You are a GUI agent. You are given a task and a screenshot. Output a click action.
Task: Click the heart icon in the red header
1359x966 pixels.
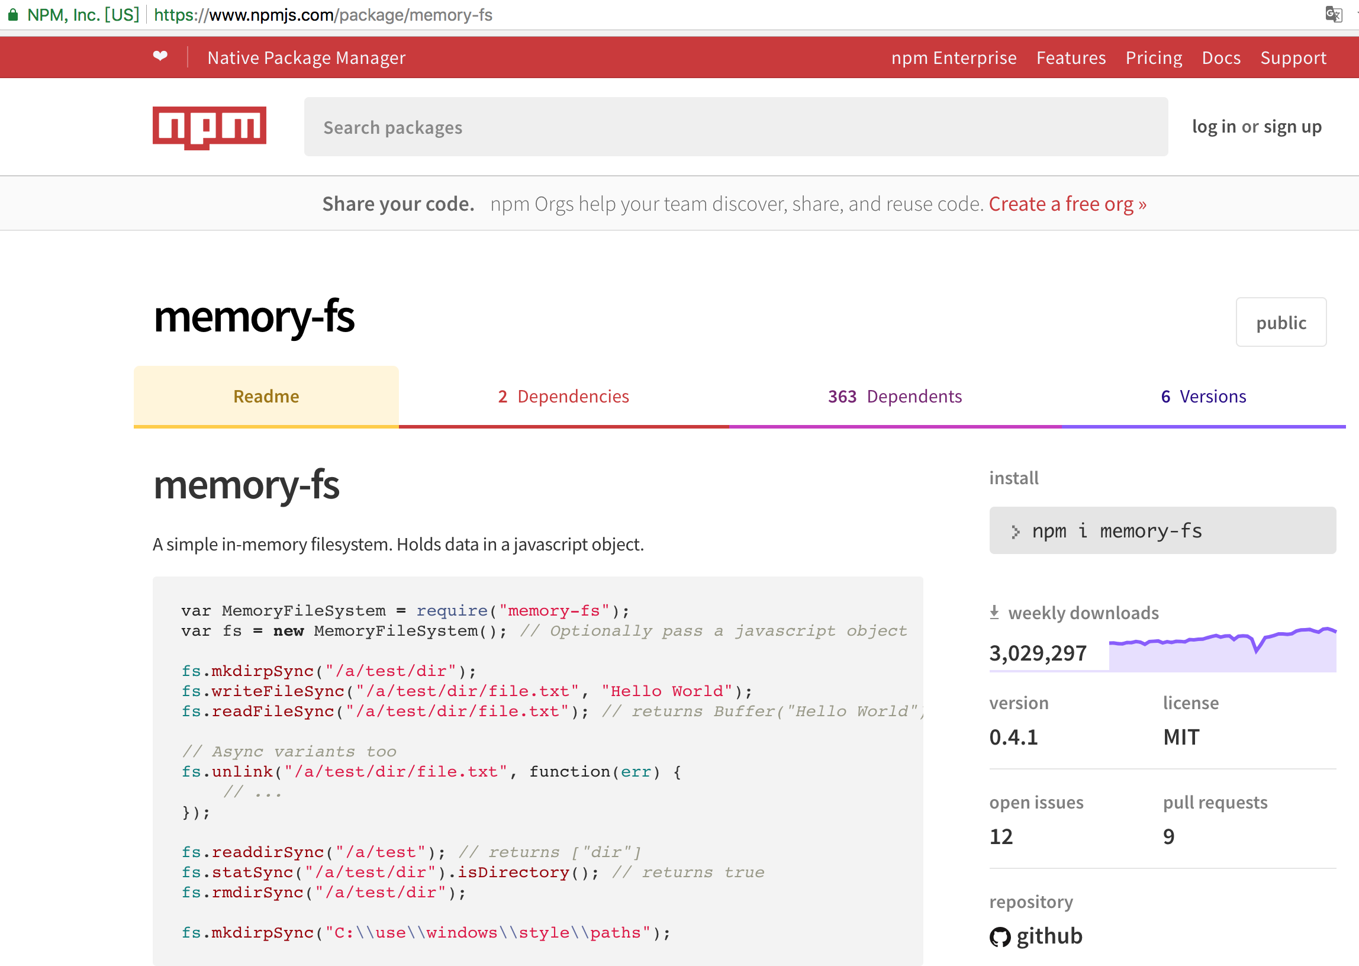click(x=160, y=56)
